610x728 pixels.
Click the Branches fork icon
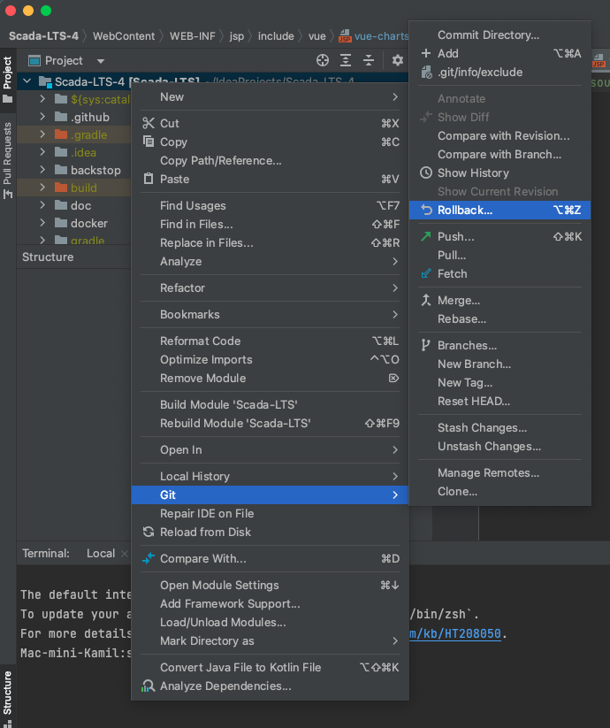pos(425,345)
